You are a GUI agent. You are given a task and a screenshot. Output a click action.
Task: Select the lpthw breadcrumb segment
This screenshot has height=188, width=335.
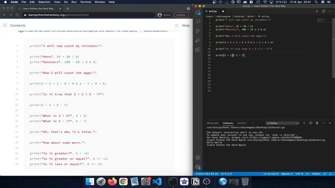coord(251,16)
